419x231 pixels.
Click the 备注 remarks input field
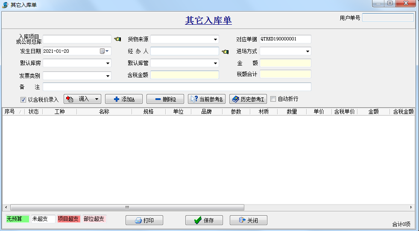coord(177,87)
